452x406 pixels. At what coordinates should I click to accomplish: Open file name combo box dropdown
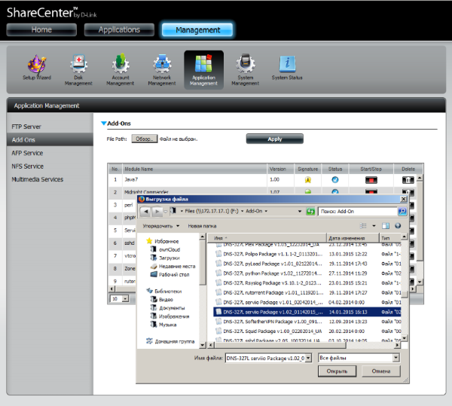click(308, 358)
